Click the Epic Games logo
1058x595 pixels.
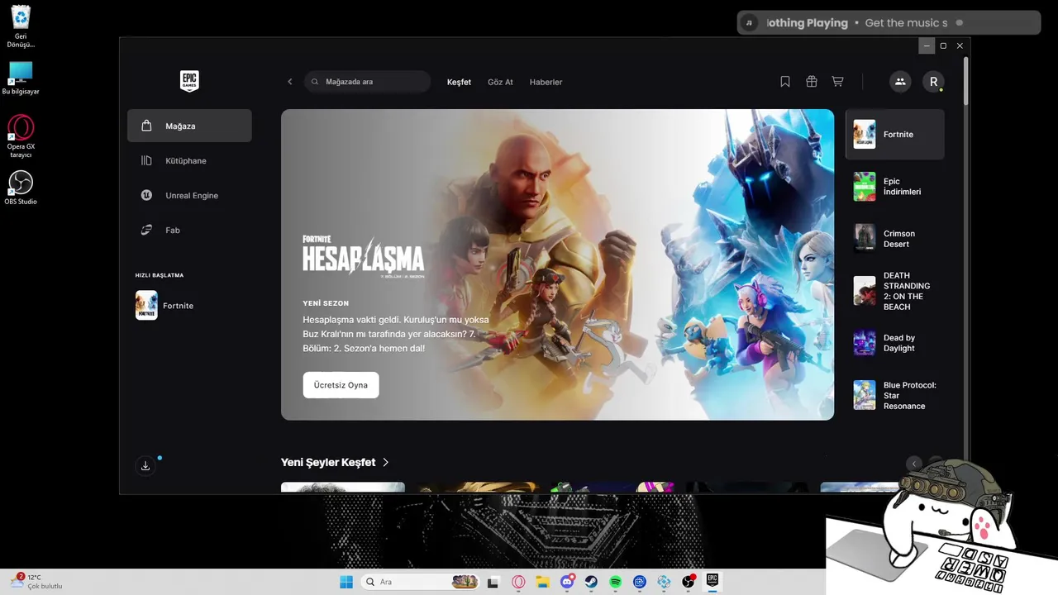click(189, 81)
